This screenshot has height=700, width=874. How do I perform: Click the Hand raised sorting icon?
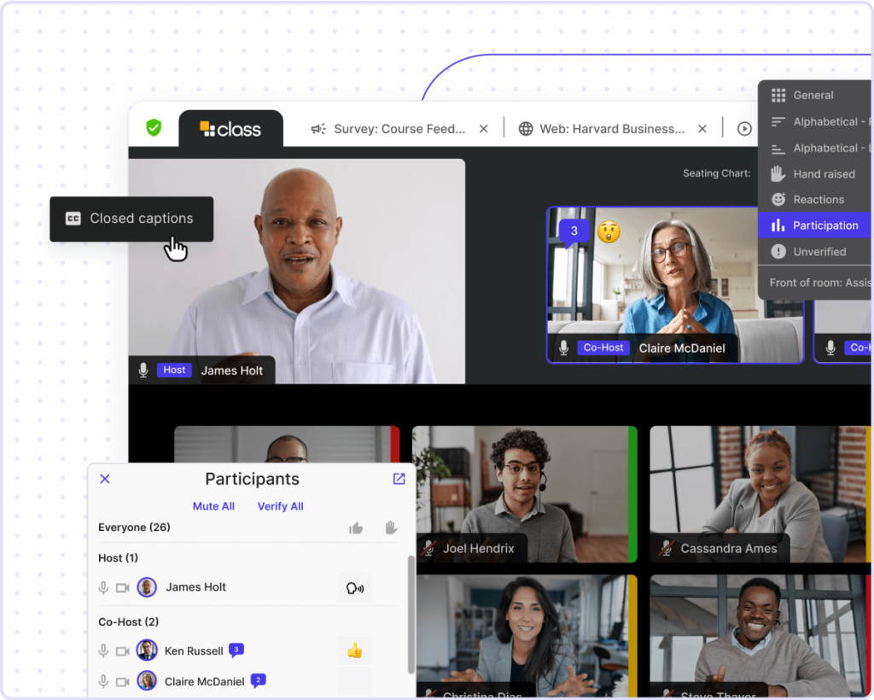(779, 173)
